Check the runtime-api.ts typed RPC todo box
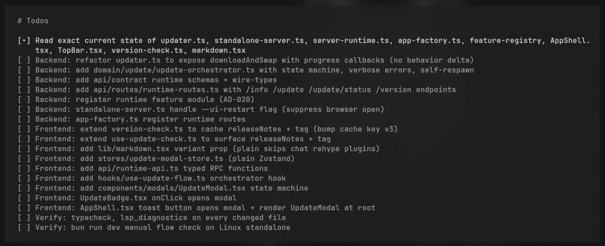Screen dimensions: 605x246 click(24, 168)
